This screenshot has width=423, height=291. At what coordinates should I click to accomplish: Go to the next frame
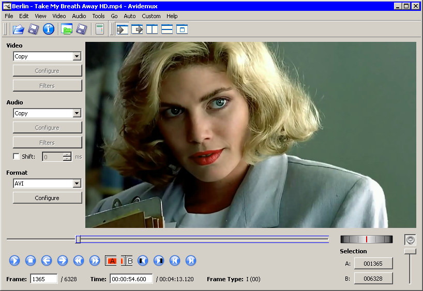[63, 261]
